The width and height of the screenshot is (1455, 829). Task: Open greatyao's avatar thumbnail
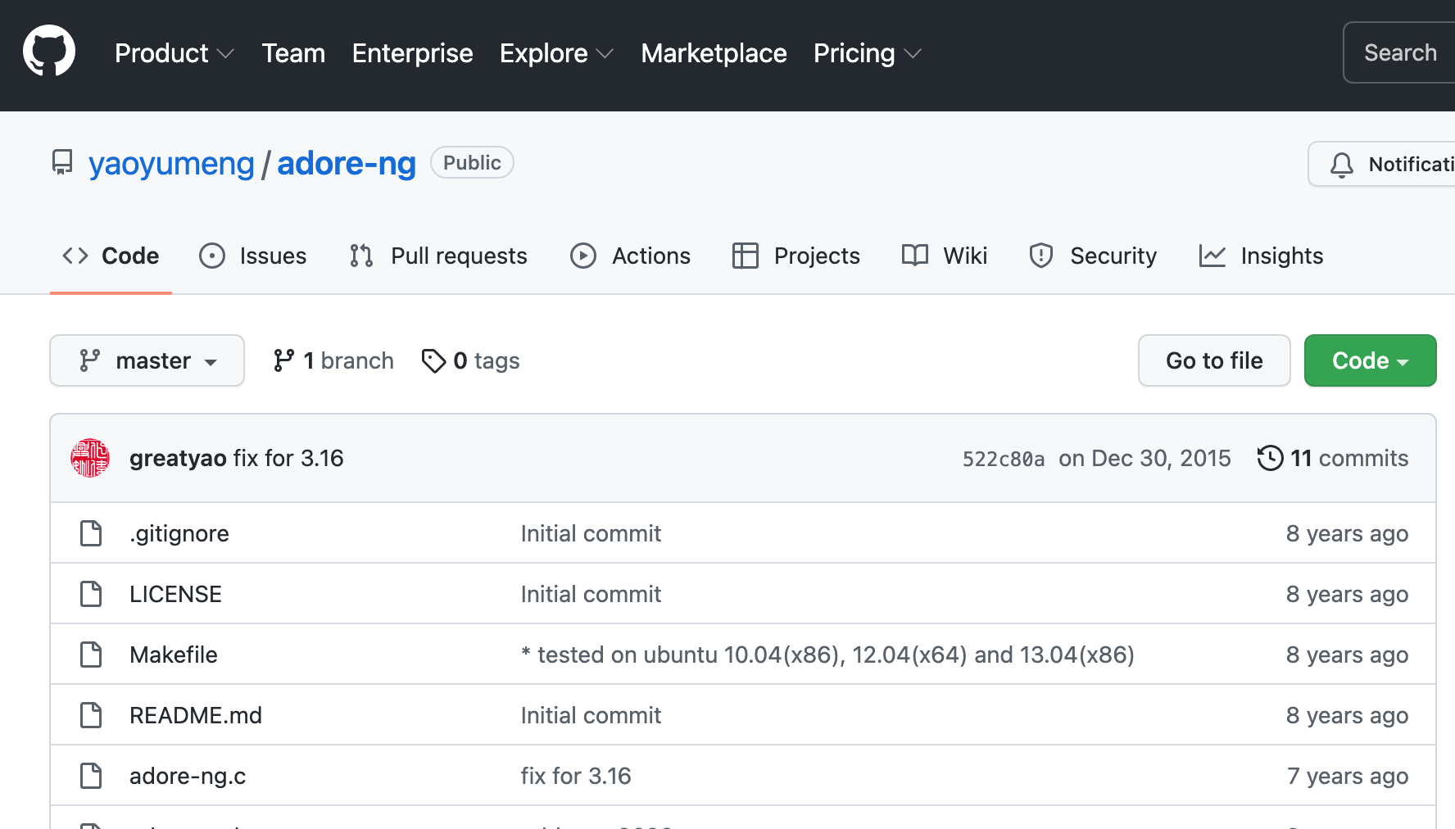click(x=89, y=458)
